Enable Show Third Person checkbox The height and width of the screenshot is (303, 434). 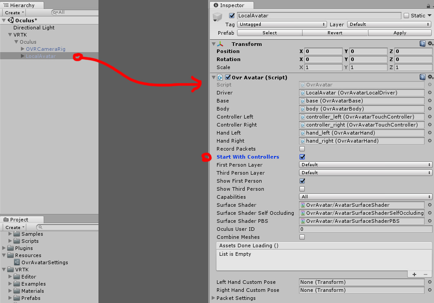pyautogui.click(x=302, y=189)
